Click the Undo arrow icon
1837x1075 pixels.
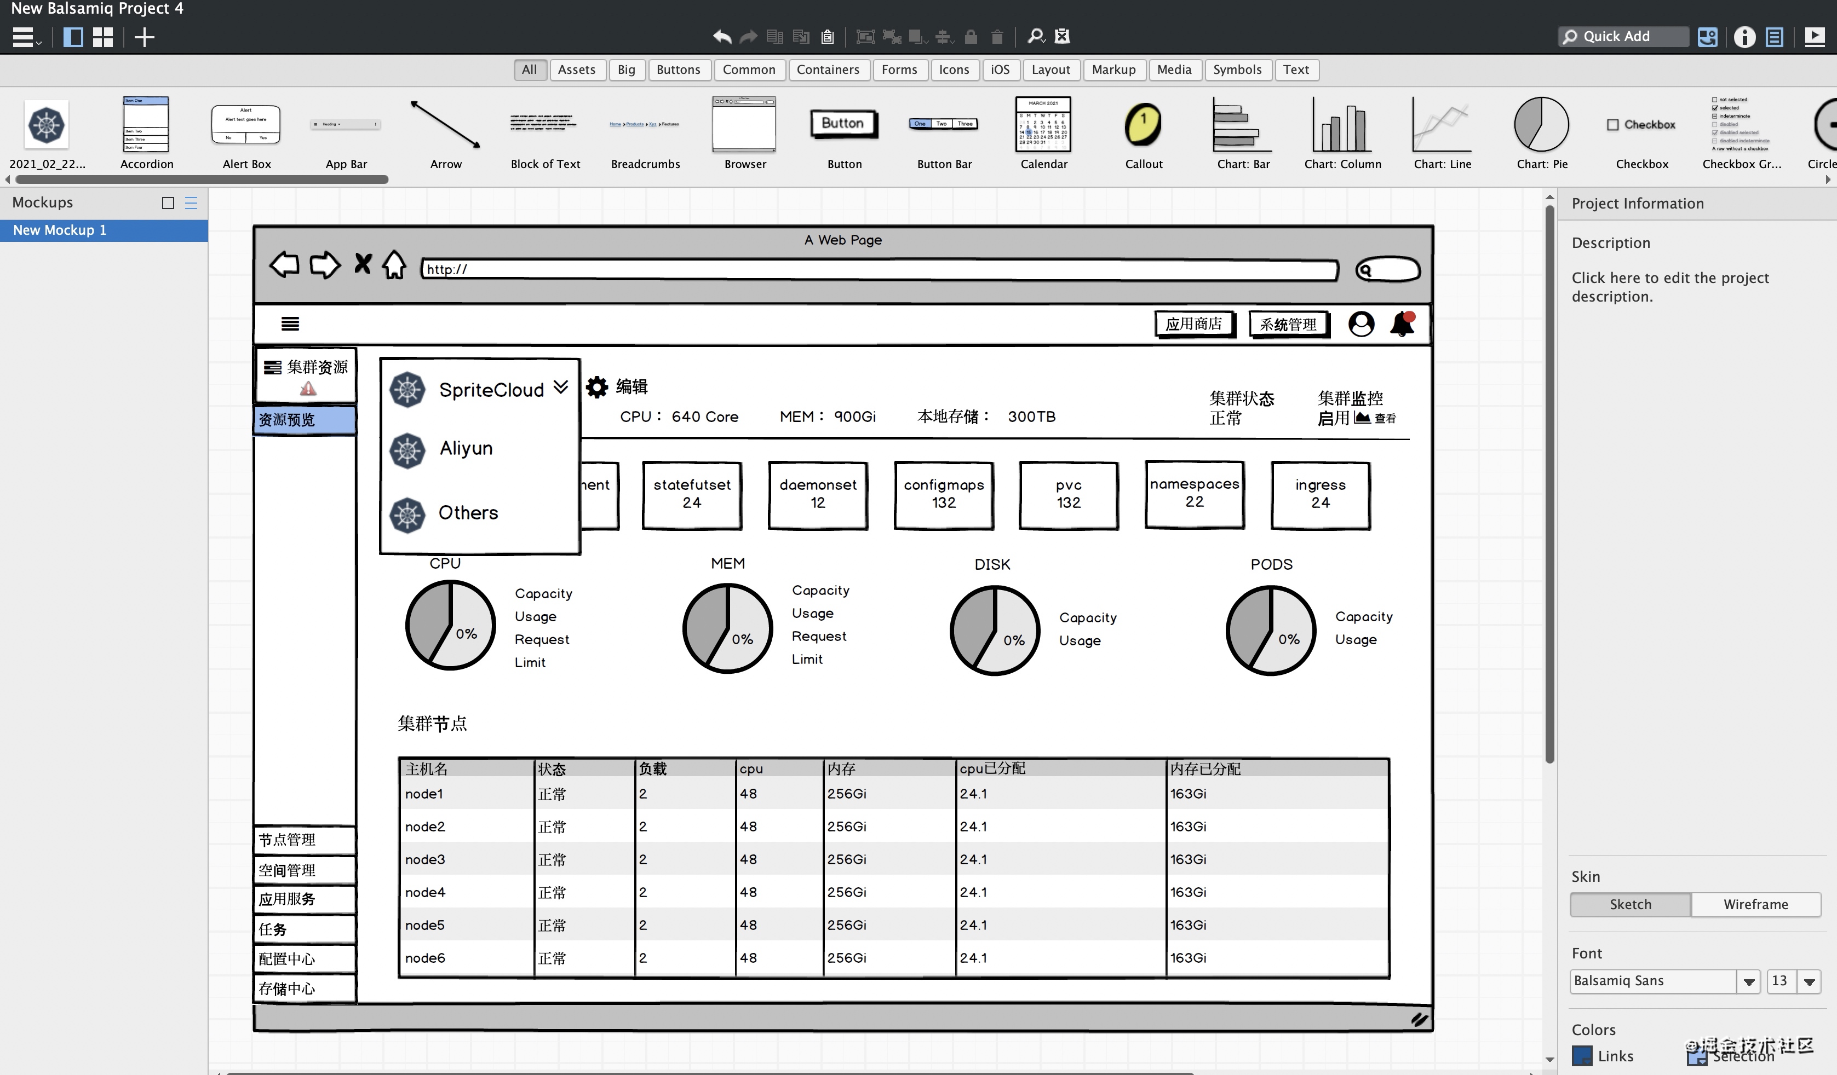(722, 37)
